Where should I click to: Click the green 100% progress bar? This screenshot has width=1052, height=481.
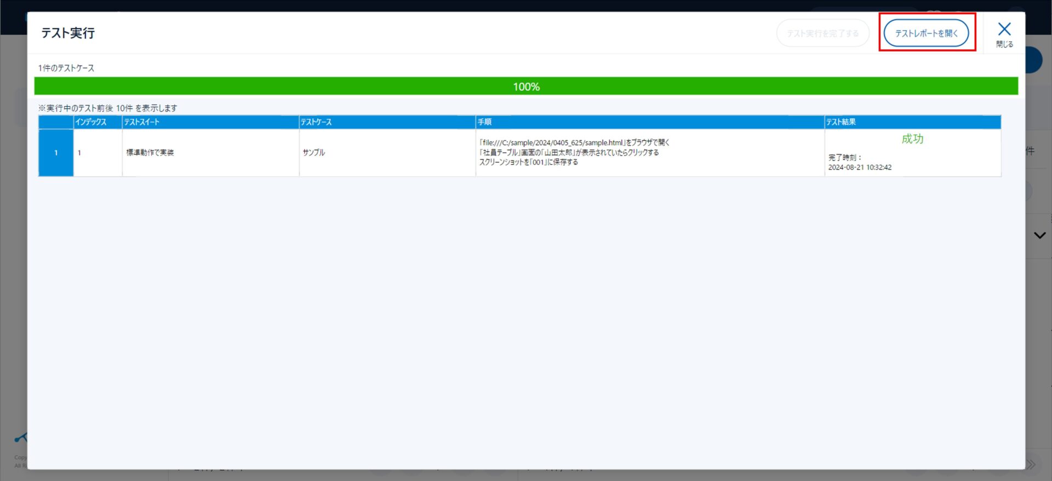click(x=526, y=86)
